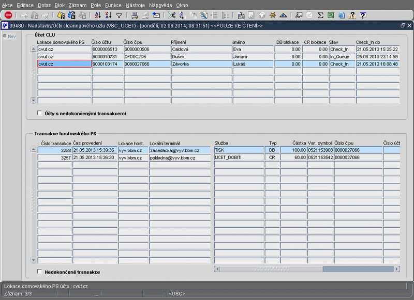Click the Sigma summation icon
Image resolution: width=414 pixels, height=300 pixels.
[320, 15]
